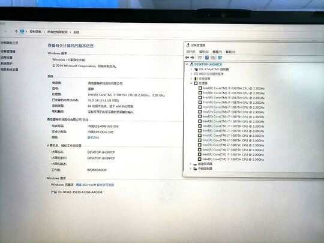This screenshot has height=243, width=324.
Task: Click the blue Help icon in Device Manager toolbar
Action: [x=207, y=58]
